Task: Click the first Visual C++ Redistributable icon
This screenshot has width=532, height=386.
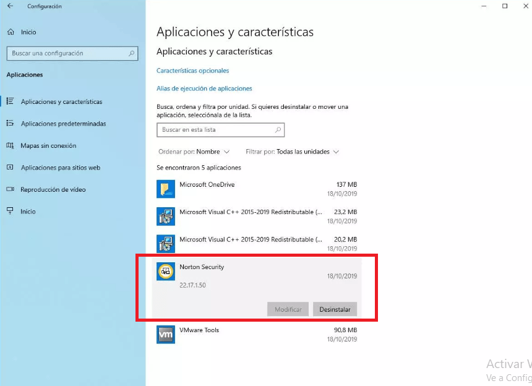Action: click(x=166, y=217)
